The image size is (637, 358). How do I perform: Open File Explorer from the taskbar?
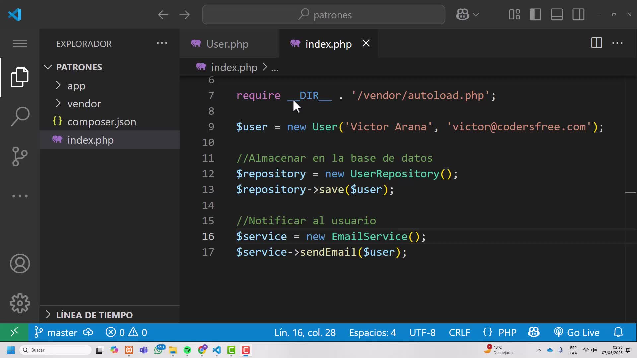coord(173,350)
